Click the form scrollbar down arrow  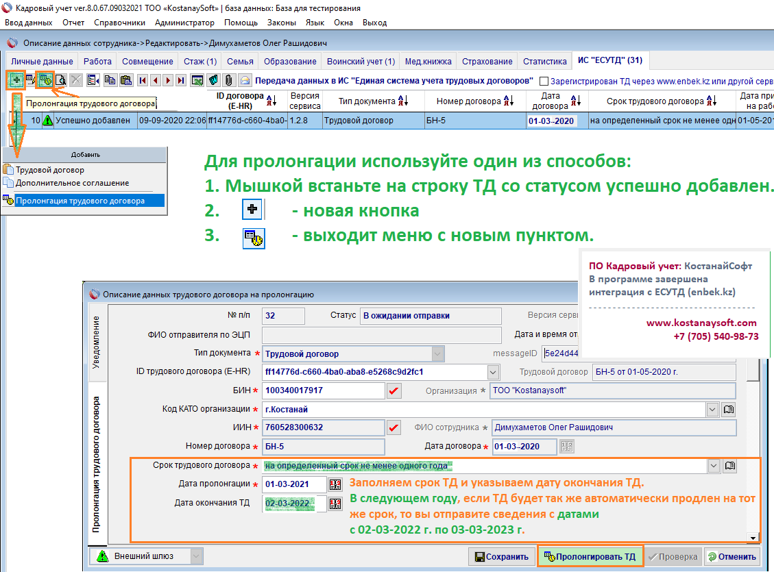(753, 538)
